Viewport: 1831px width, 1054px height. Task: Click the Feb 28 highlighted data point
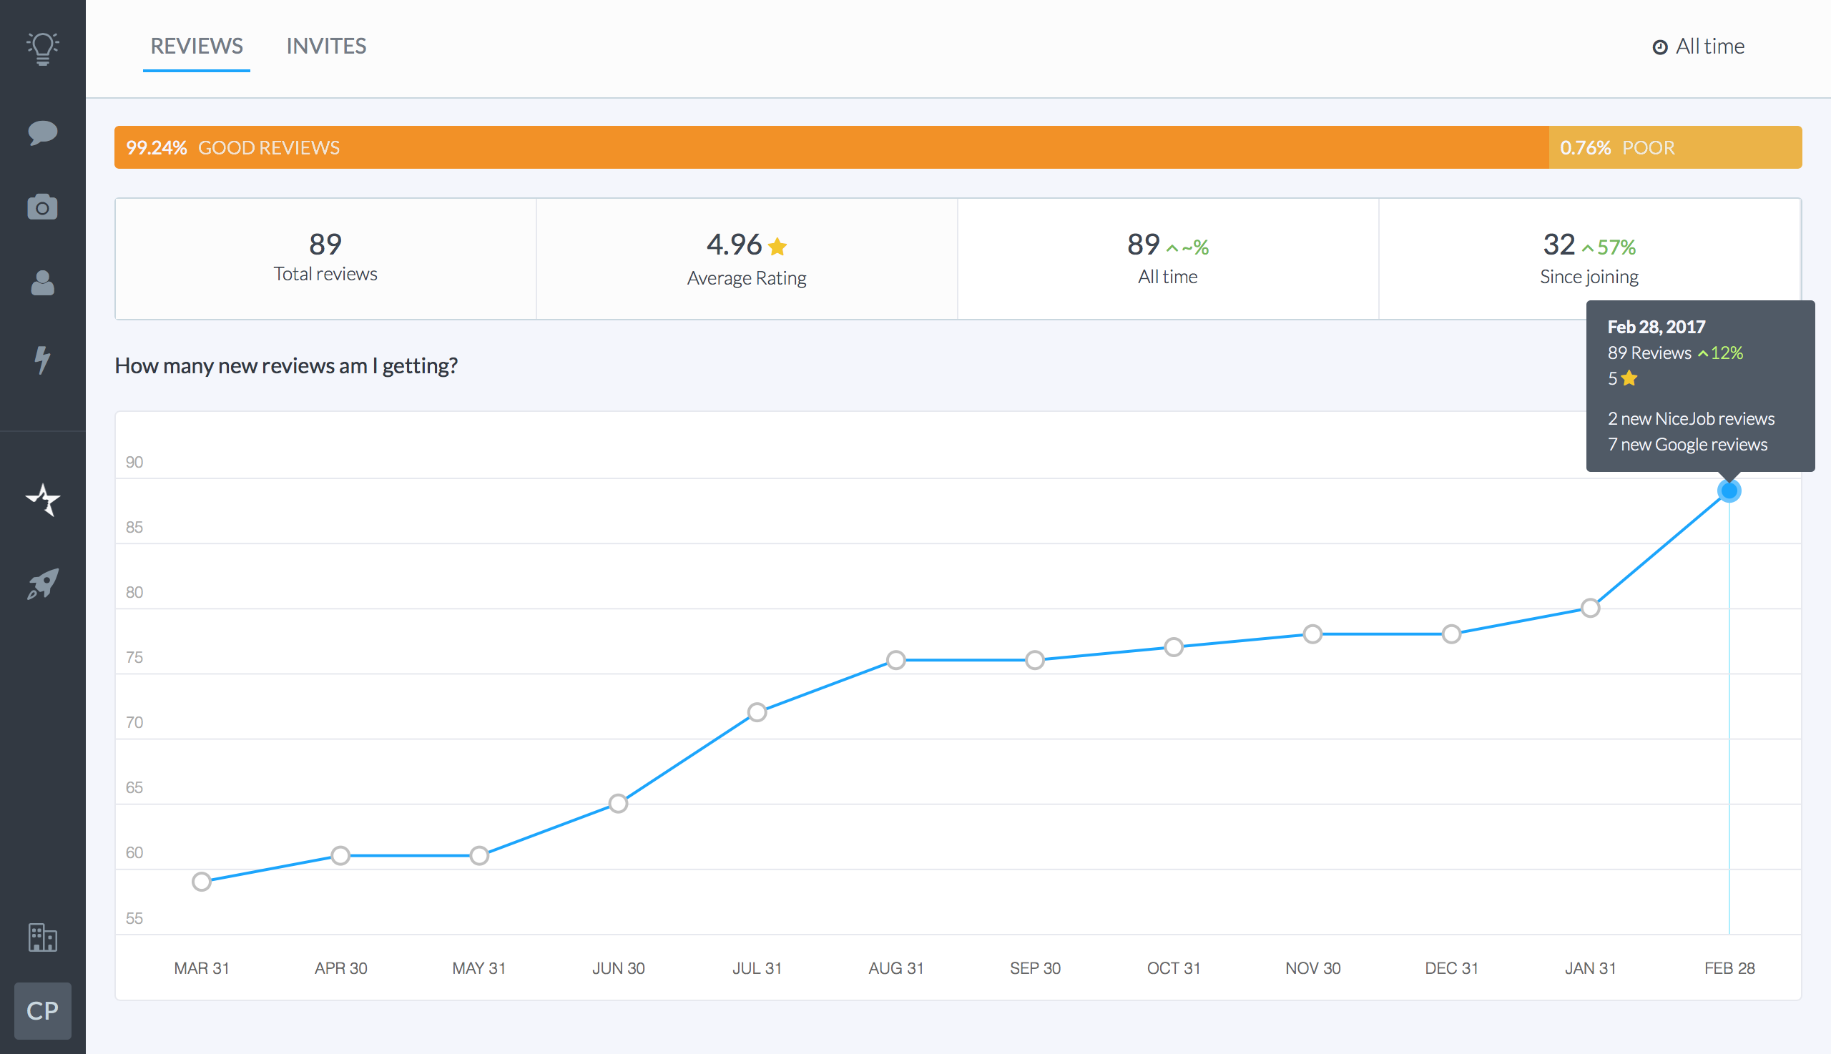(x=1729, y=491)
